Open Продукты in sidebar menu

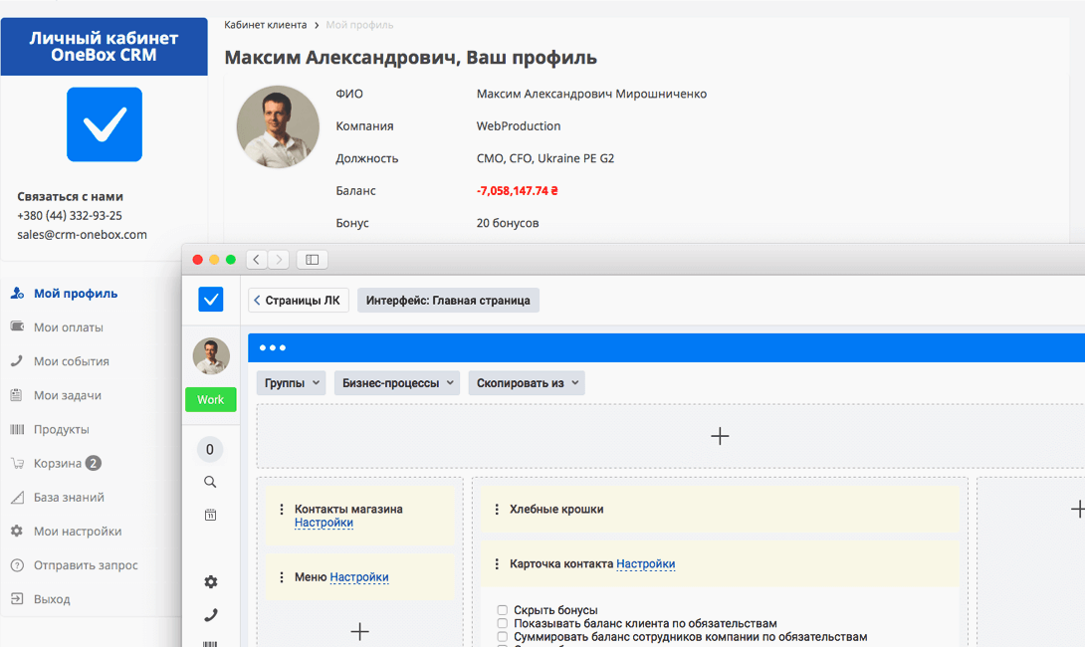[61, 429]
